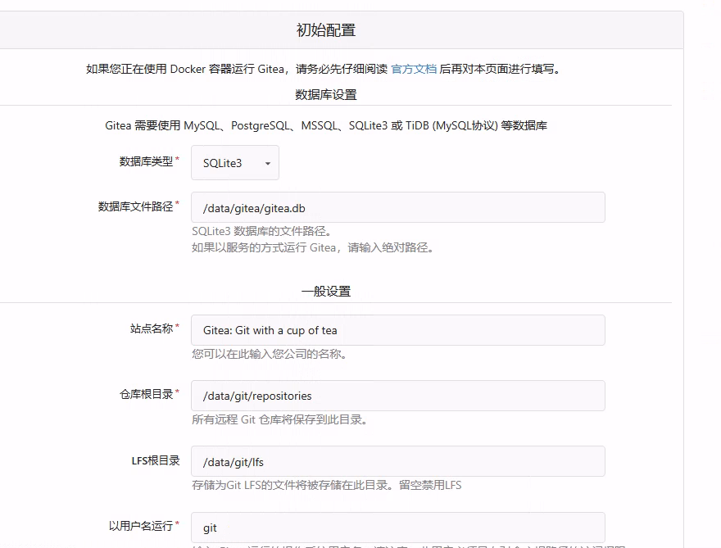
Task: Edit the 站点名称 site title field
Action: click(397, 330)
